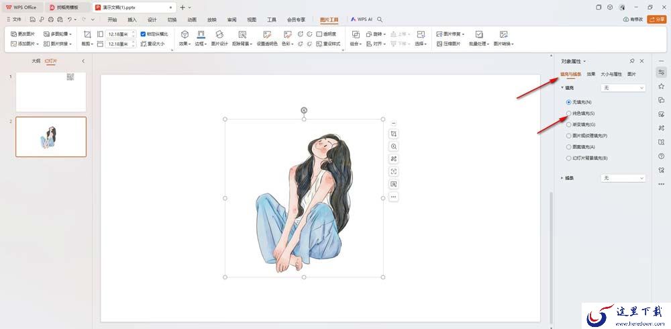Click 更改图片 (change picture) button
Viewport: 671px width, 329px height.
coord(23,34)
